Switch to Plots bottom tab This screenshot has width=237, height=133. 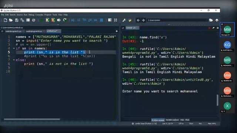[187, 120]
